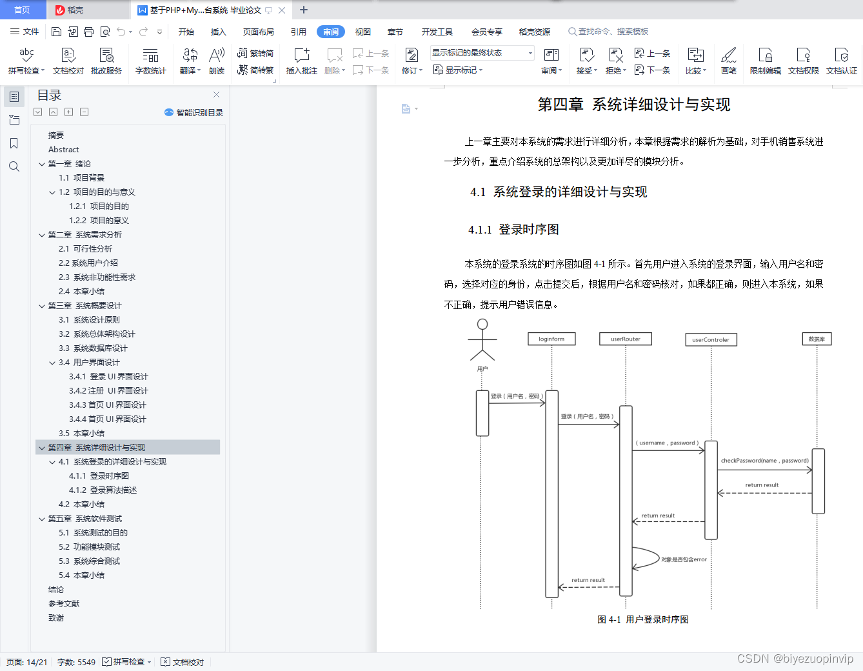Select all headings checkbox in 目录 panel
Screen dimensions: 863x671
37,112
